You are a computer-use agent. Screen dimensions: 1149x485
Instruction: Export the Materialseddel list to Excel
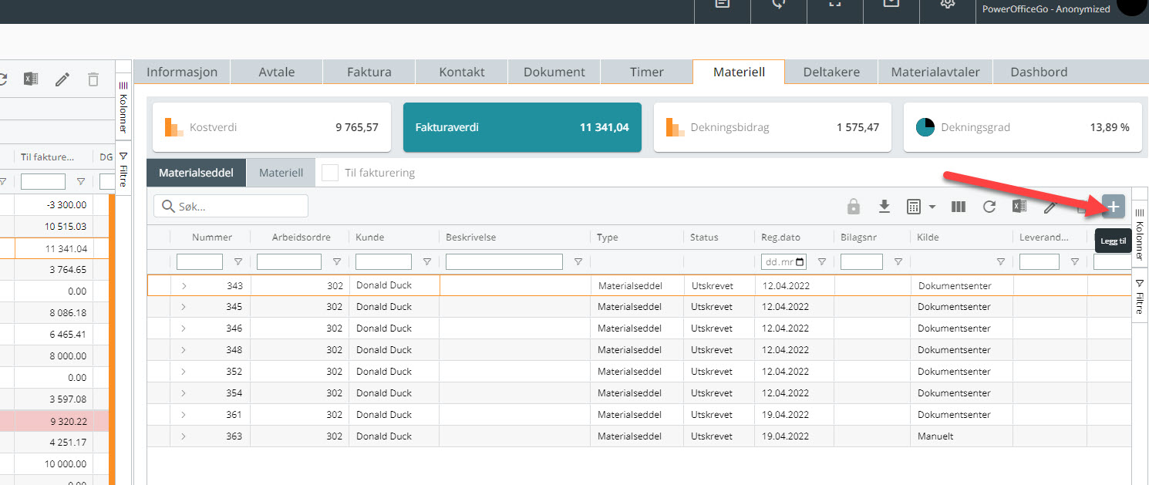[1019, 207]
